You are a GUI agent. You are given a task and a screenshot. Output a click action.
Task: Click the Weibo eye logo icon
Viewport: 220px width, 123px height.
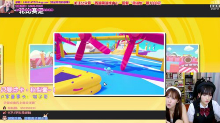[5, 113]
